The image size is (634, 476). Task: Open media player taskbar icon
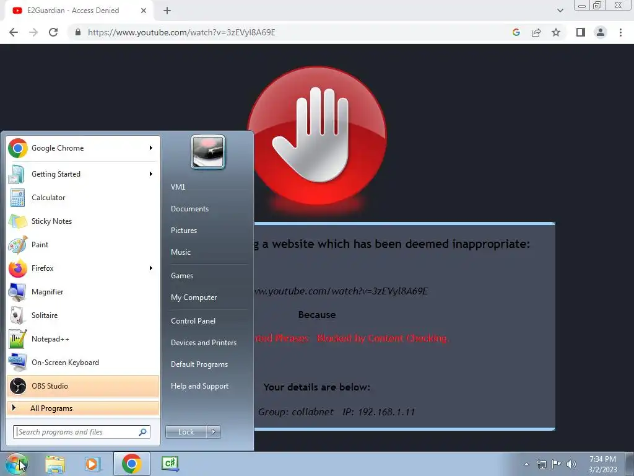[92, 464]
